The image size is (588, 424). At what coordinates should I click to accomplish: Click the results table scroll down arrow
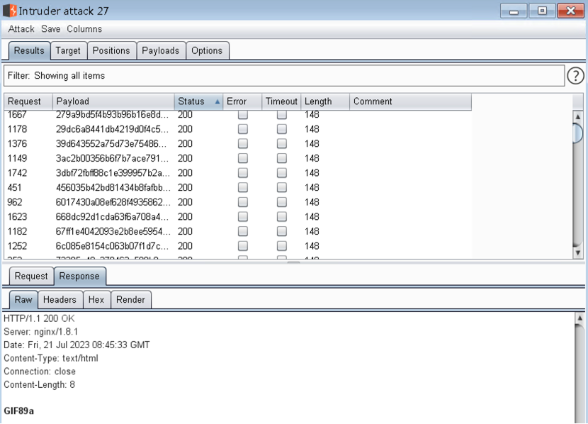pyautogui.click(x=577, y=252)
